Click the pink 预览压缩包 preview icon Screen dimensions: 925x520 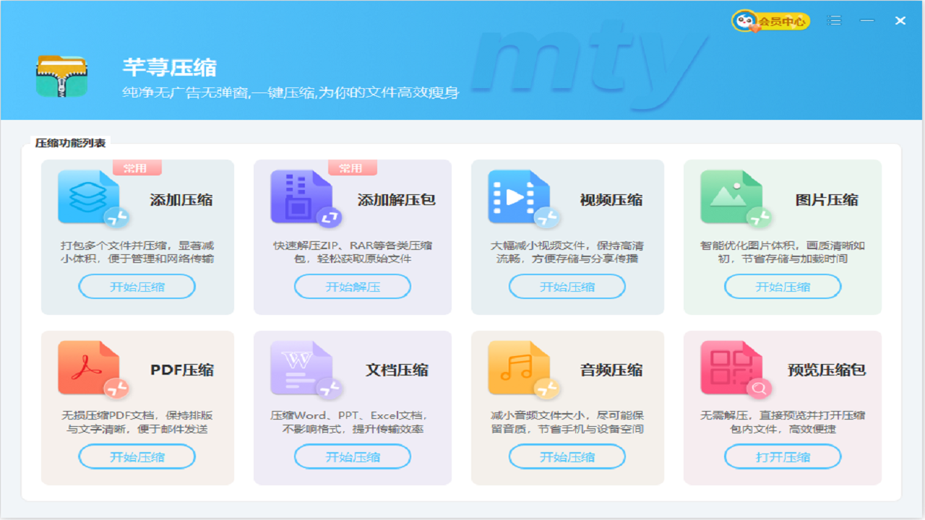click(x=731, y=368)
